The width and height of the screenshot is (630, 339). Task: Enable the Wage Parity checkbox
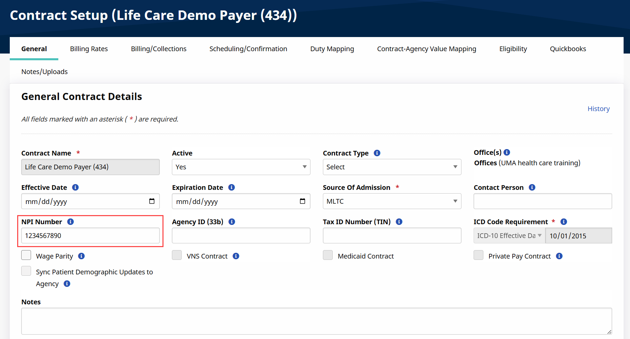point(26,255)
